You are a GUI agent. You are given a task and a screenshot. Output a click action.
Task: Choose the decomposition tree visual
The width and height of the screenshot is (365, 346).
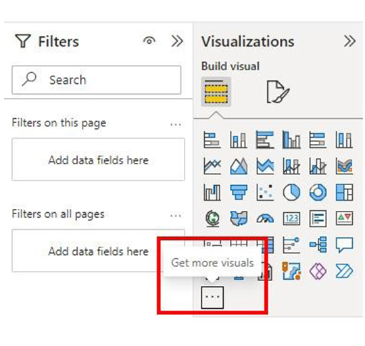click(318, 245)
